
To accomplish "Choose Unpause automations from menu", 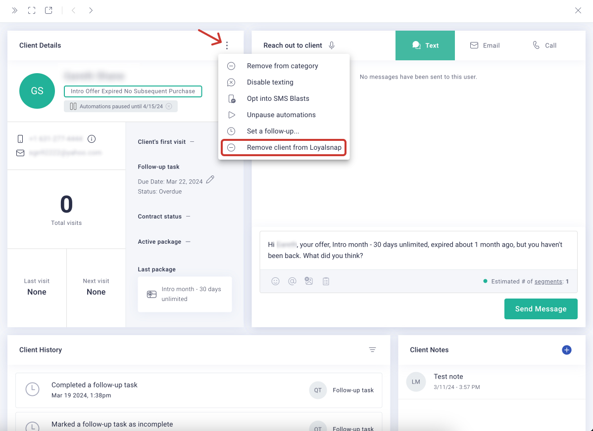I will (281, 115).
